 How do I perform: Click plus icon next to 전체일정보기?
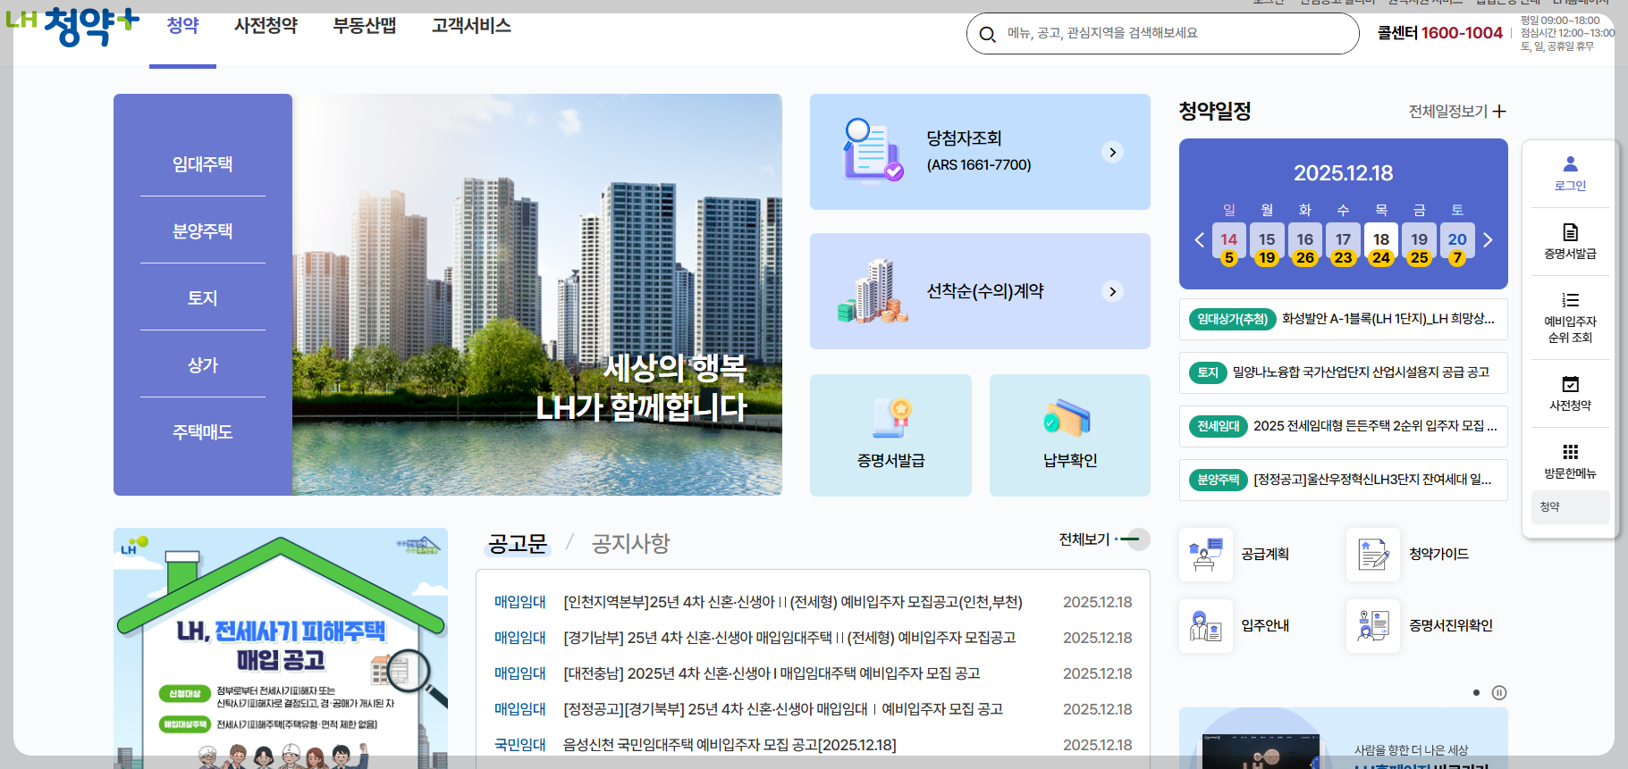[x=1499, y=111]
